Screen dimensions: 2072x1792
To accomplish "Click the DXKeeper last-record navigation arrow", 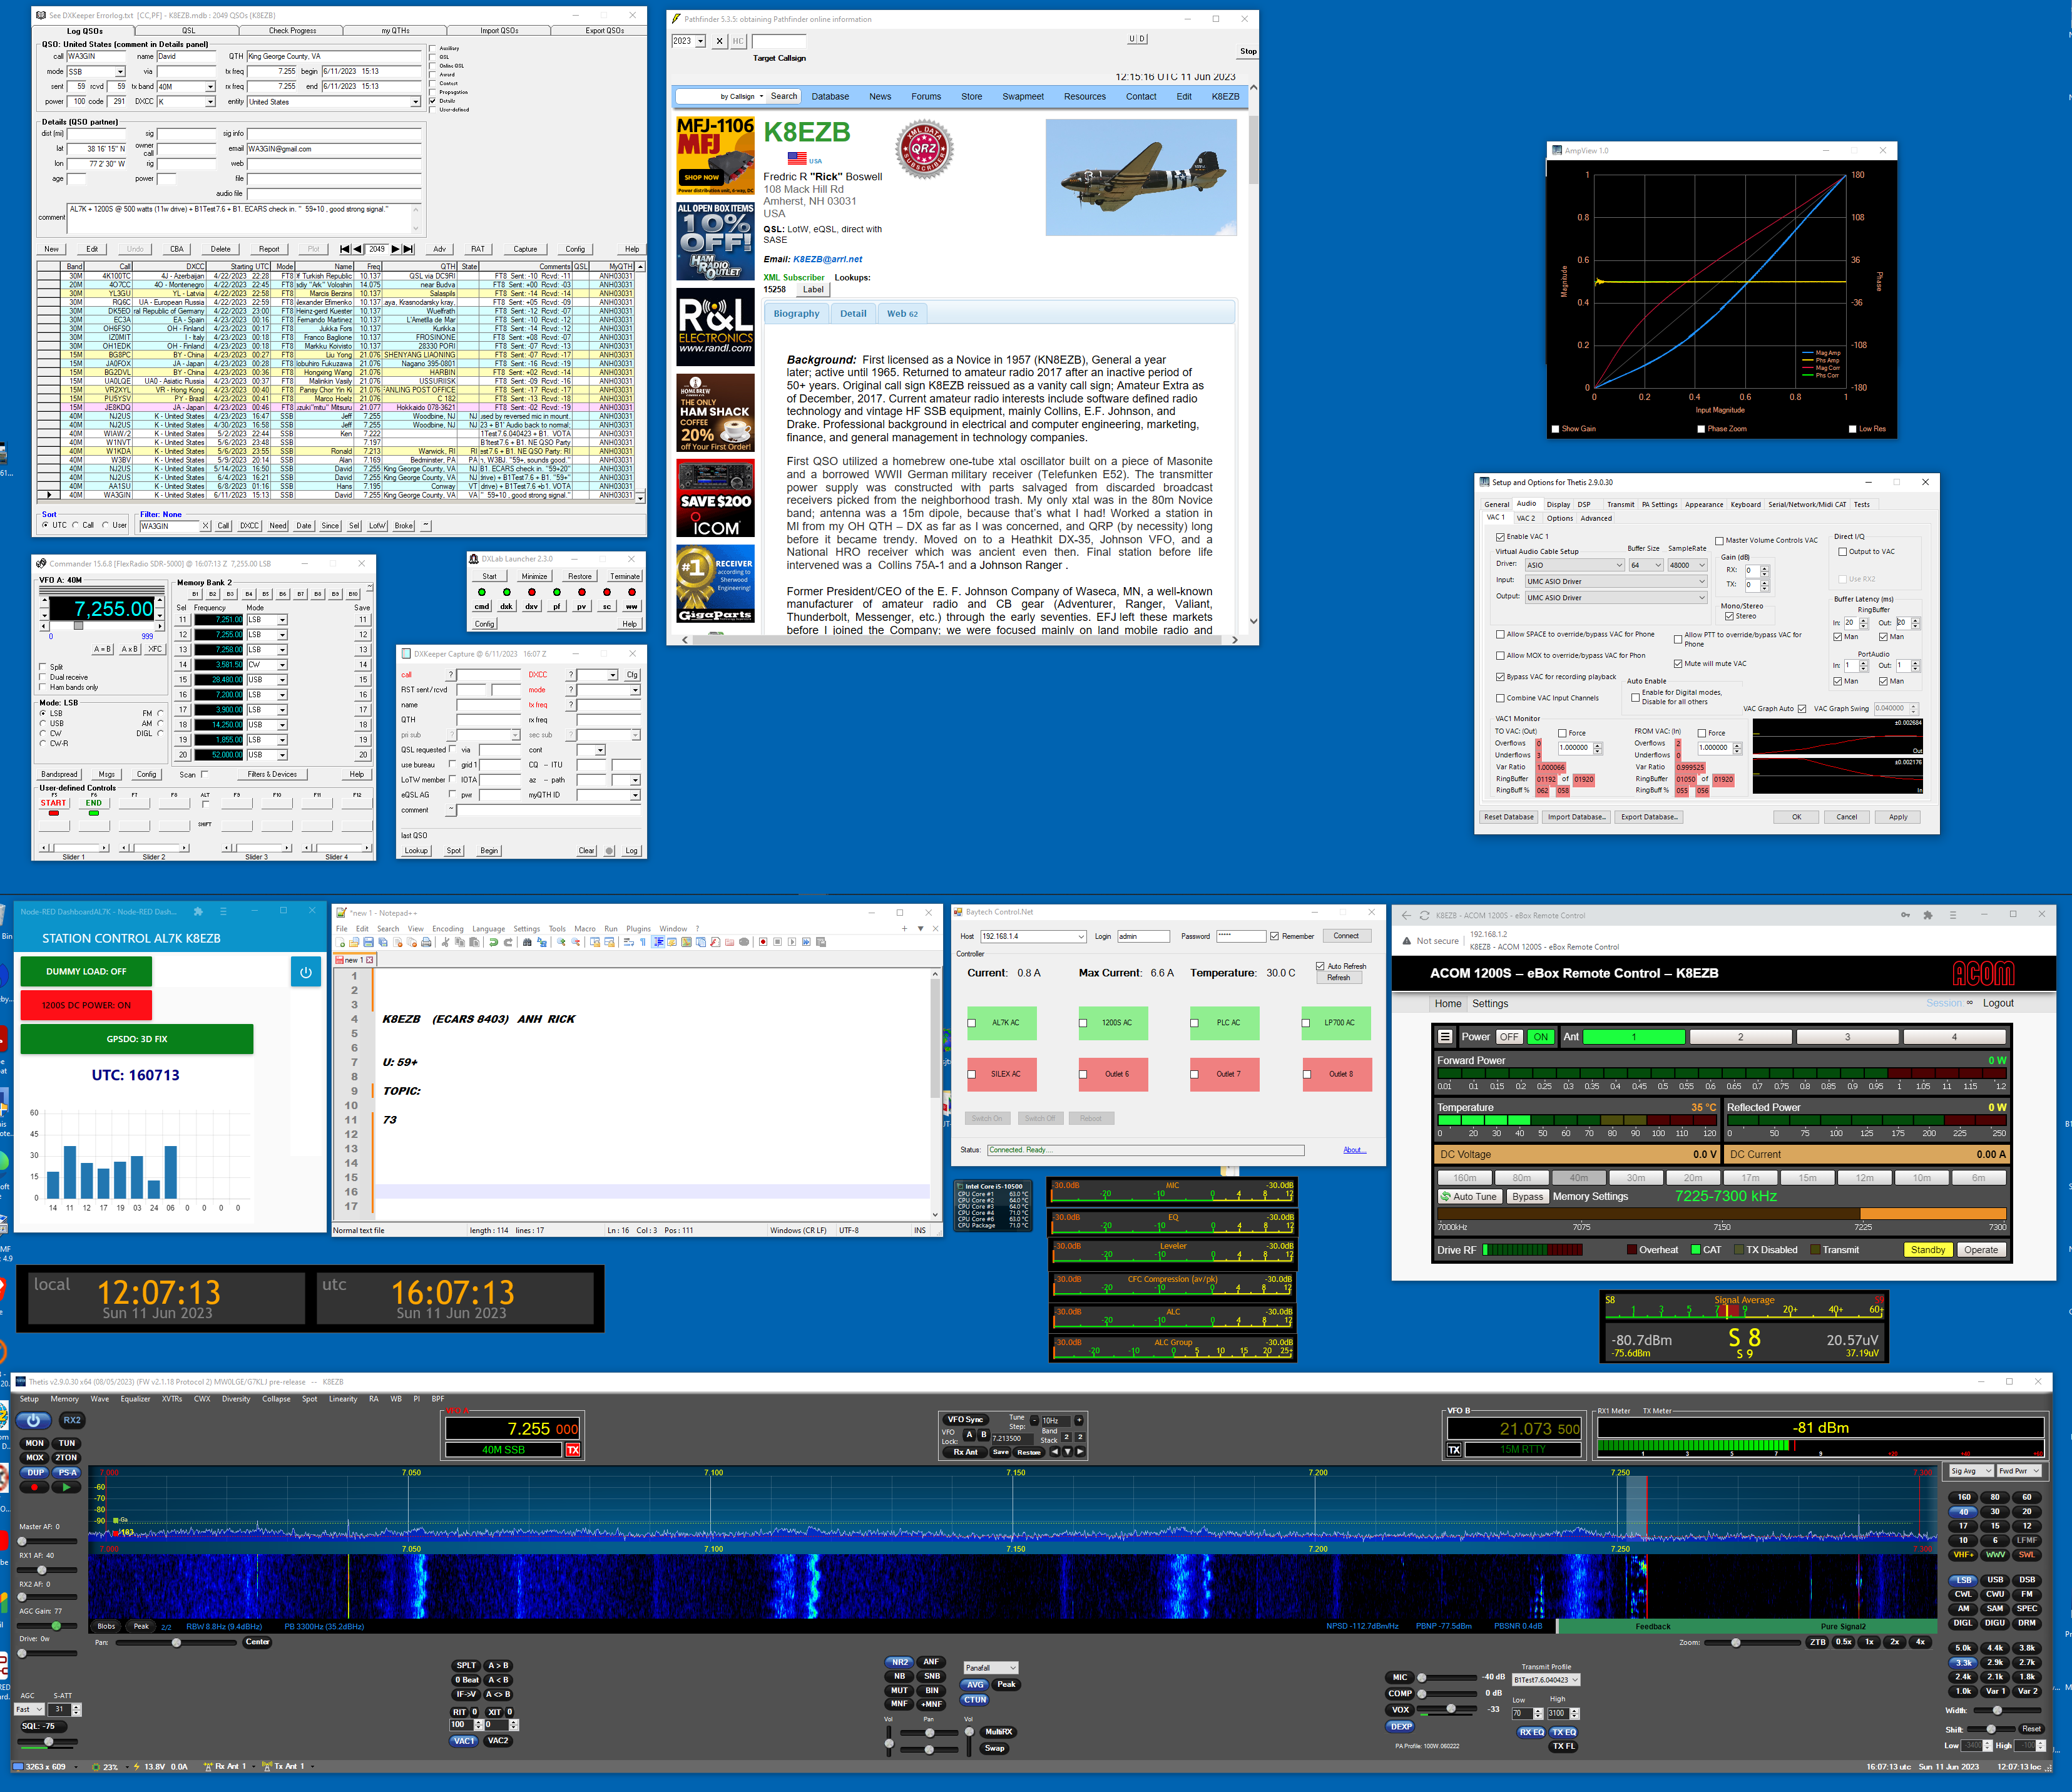I will click(x=408, y=249).
